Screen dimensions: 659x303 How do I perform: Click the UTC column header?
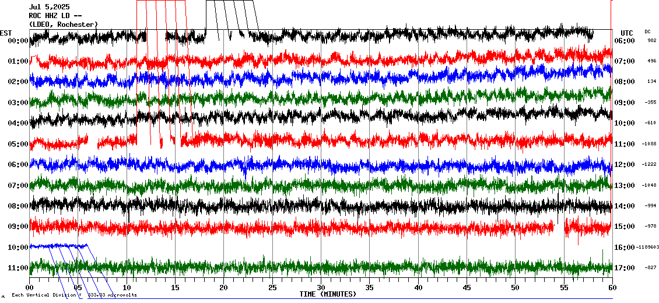[627, 33]
